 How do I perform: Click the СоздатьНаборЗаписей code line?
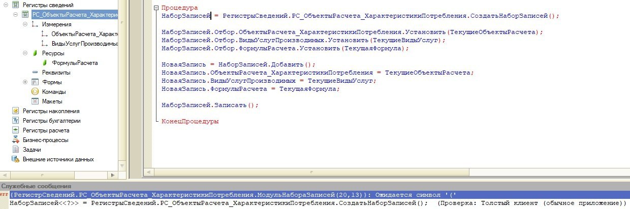click(360, 16)
